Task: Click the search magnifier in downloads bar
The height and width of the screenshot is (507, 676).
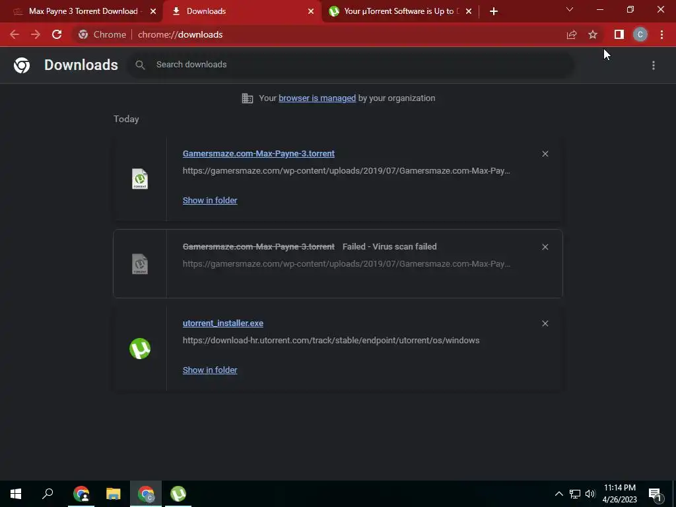Action: [x=140, y=65]
